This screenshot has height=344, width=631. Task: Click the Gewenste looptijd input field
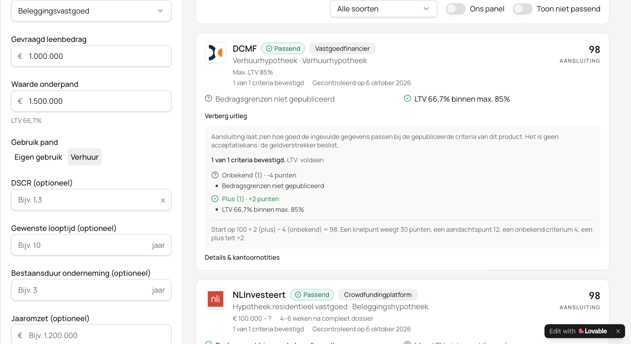tap(91, 245)
